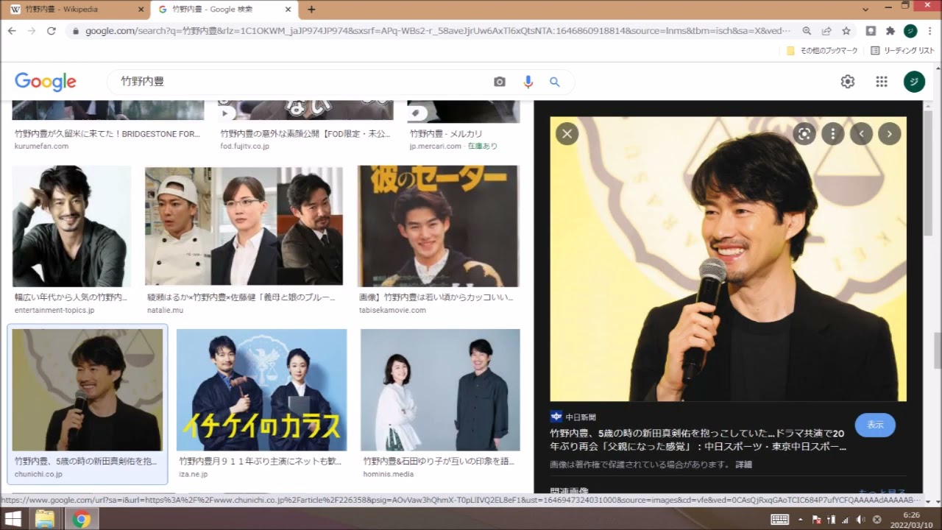Open the battery power tray icon

pyautogui.click(x=831, y=519)
